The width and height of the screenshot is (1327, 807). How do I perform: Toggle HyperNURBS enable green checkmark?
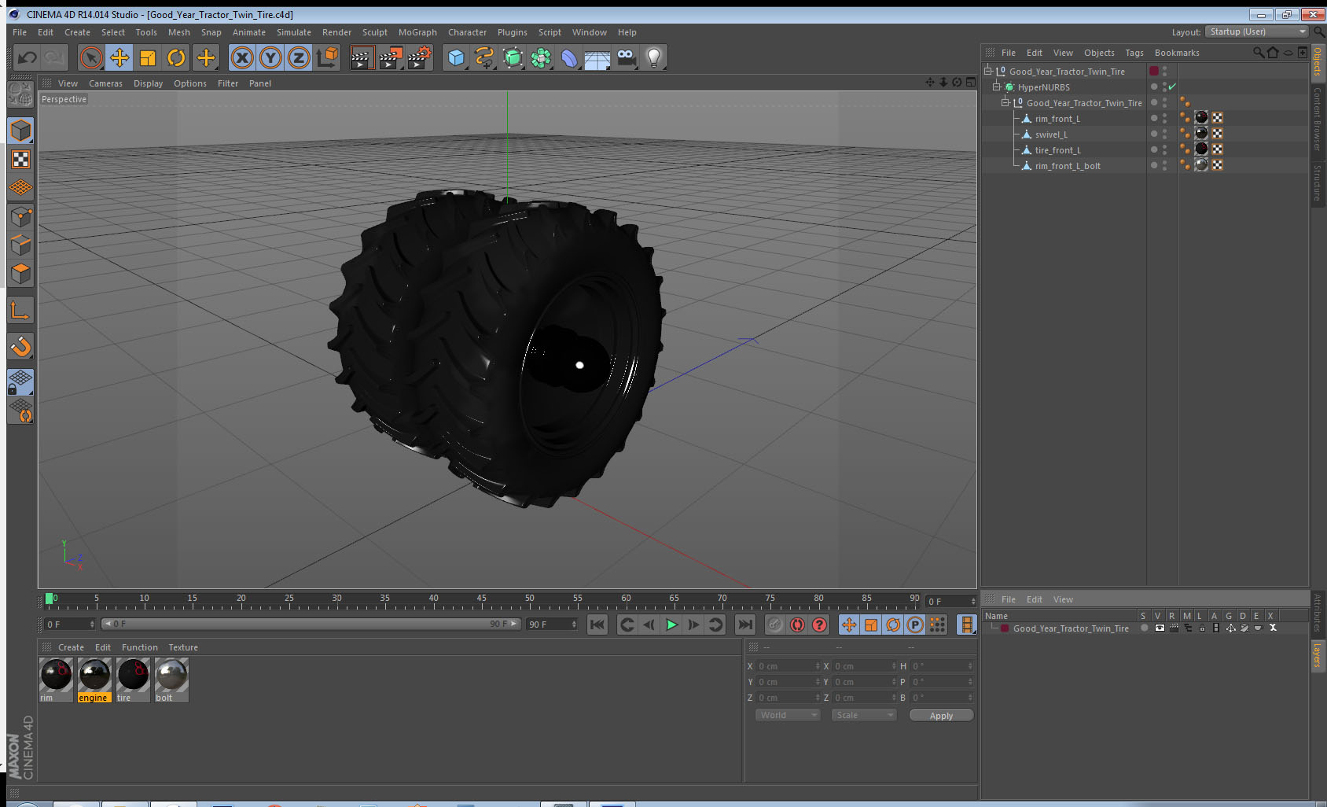[x=1172, y=87]
